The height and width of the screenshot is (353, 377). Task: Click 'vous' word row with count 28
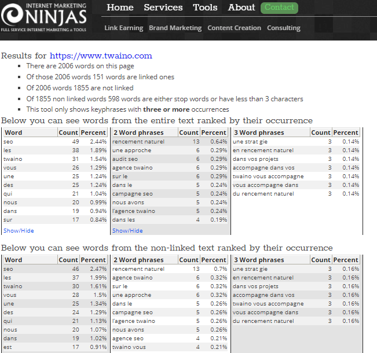point(55,295)
